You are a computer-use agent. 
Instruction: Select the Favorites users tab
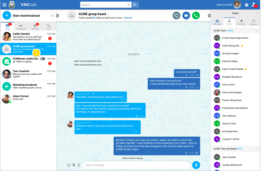pos(242,22)
